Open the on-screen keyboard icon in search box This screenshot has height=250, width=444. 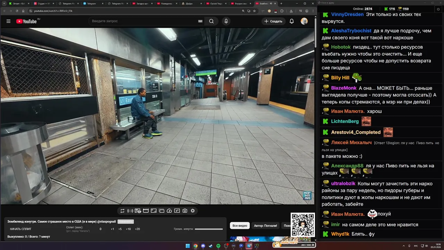[x=200, y=21]
